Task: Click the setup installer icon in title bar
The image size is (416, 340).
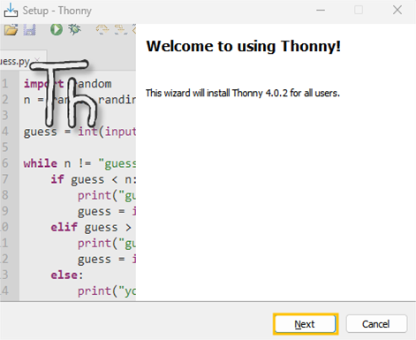Action: coord(11,10)
